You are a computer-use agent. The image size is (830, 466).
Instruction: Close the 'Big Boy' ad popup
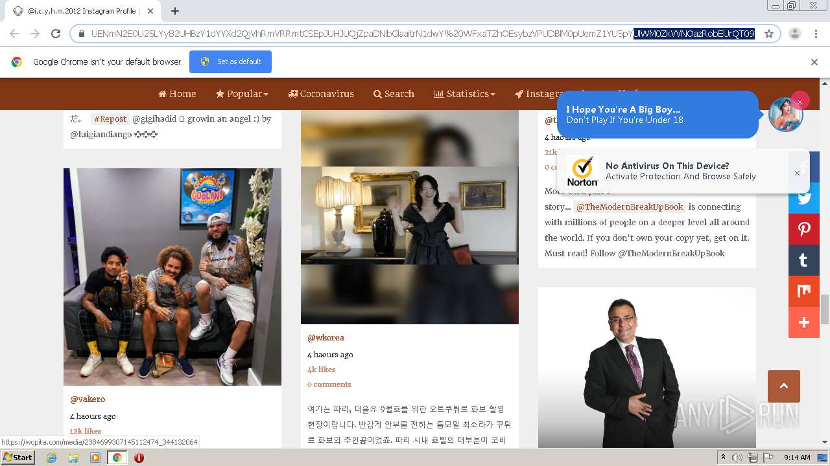click(800, 102)
